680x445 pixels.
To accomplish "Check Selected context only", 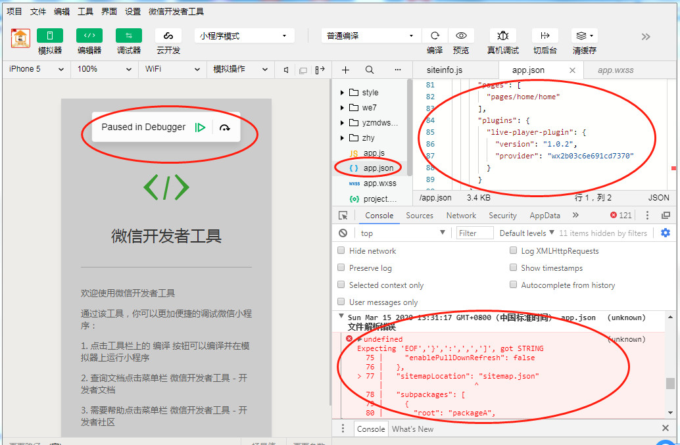I will (x=341, y=285).
